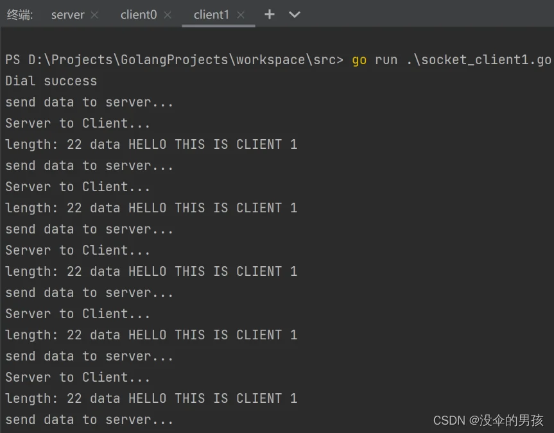The width and height of the screenshot is (554, 433).
Task: Click the first length: 22 data output line
Action: pos(151,144)
